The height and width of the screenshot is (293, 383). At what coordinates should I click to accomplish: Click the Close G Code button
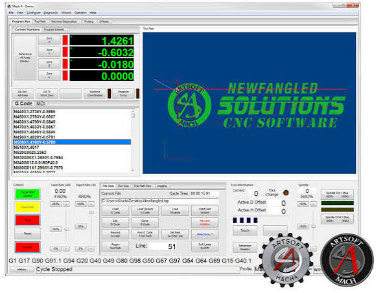click(x=145, y=222)
